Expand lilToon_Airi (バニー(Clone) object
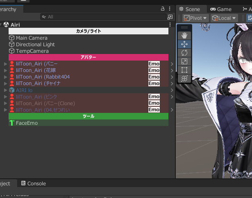Viewport: 252px width, 198px height. pos(6,103)
